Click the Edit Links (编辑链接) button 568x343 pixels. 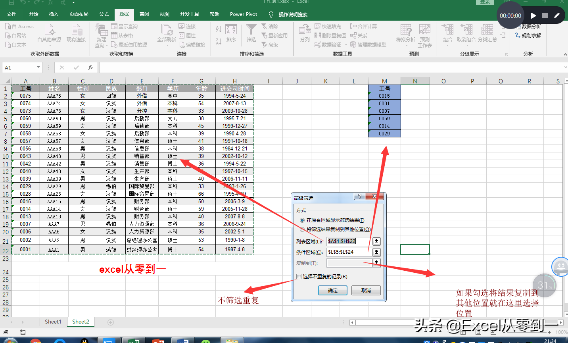click(x=192, y=45)
